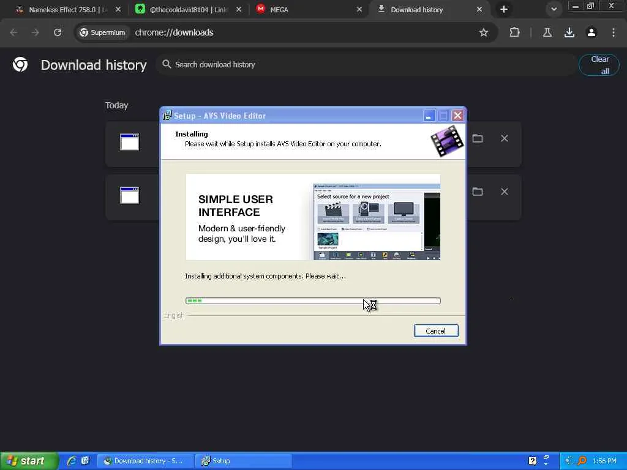Click the help question mark tray icon
The height and width of the screenshot is (470, 627).
click(532, 461)
